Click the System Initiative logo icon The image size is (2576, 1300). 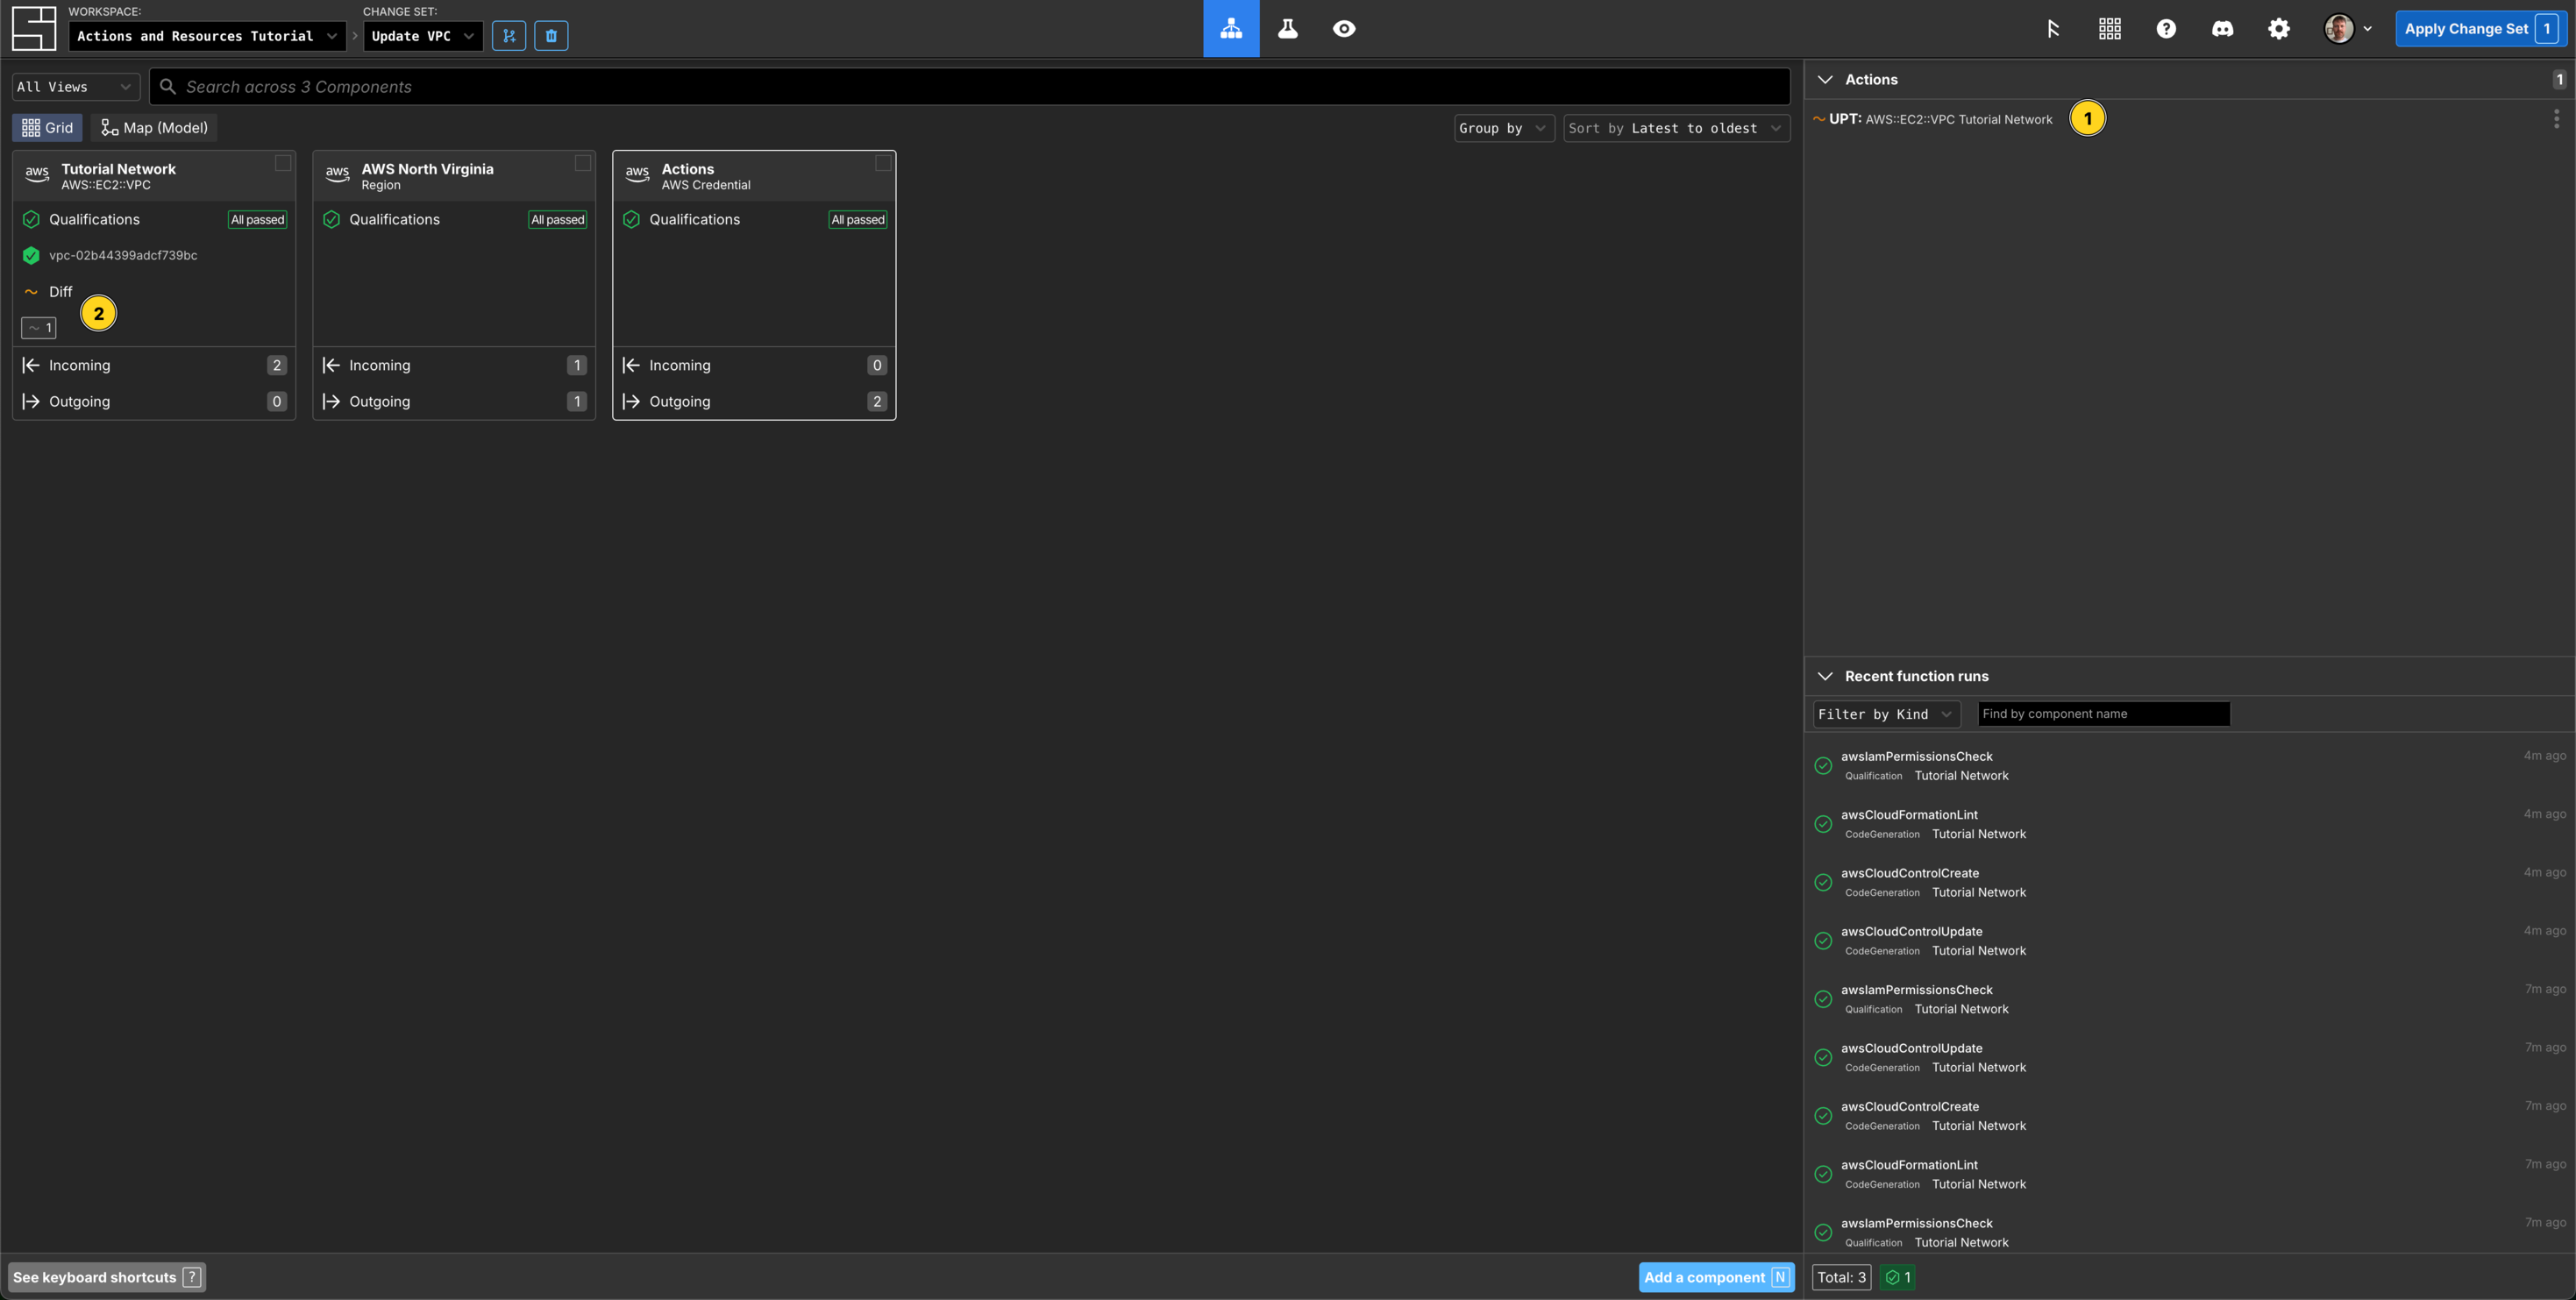point(34,28)
